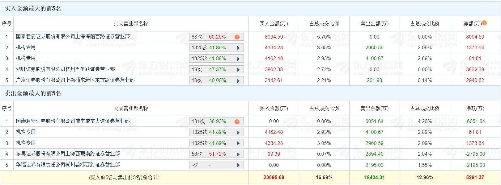Image resolution: width=501 pixels, height=185 pixels.
Task: Open 东吴证券上海西藏南路证券营业部 link
Action: coord(68,154)
